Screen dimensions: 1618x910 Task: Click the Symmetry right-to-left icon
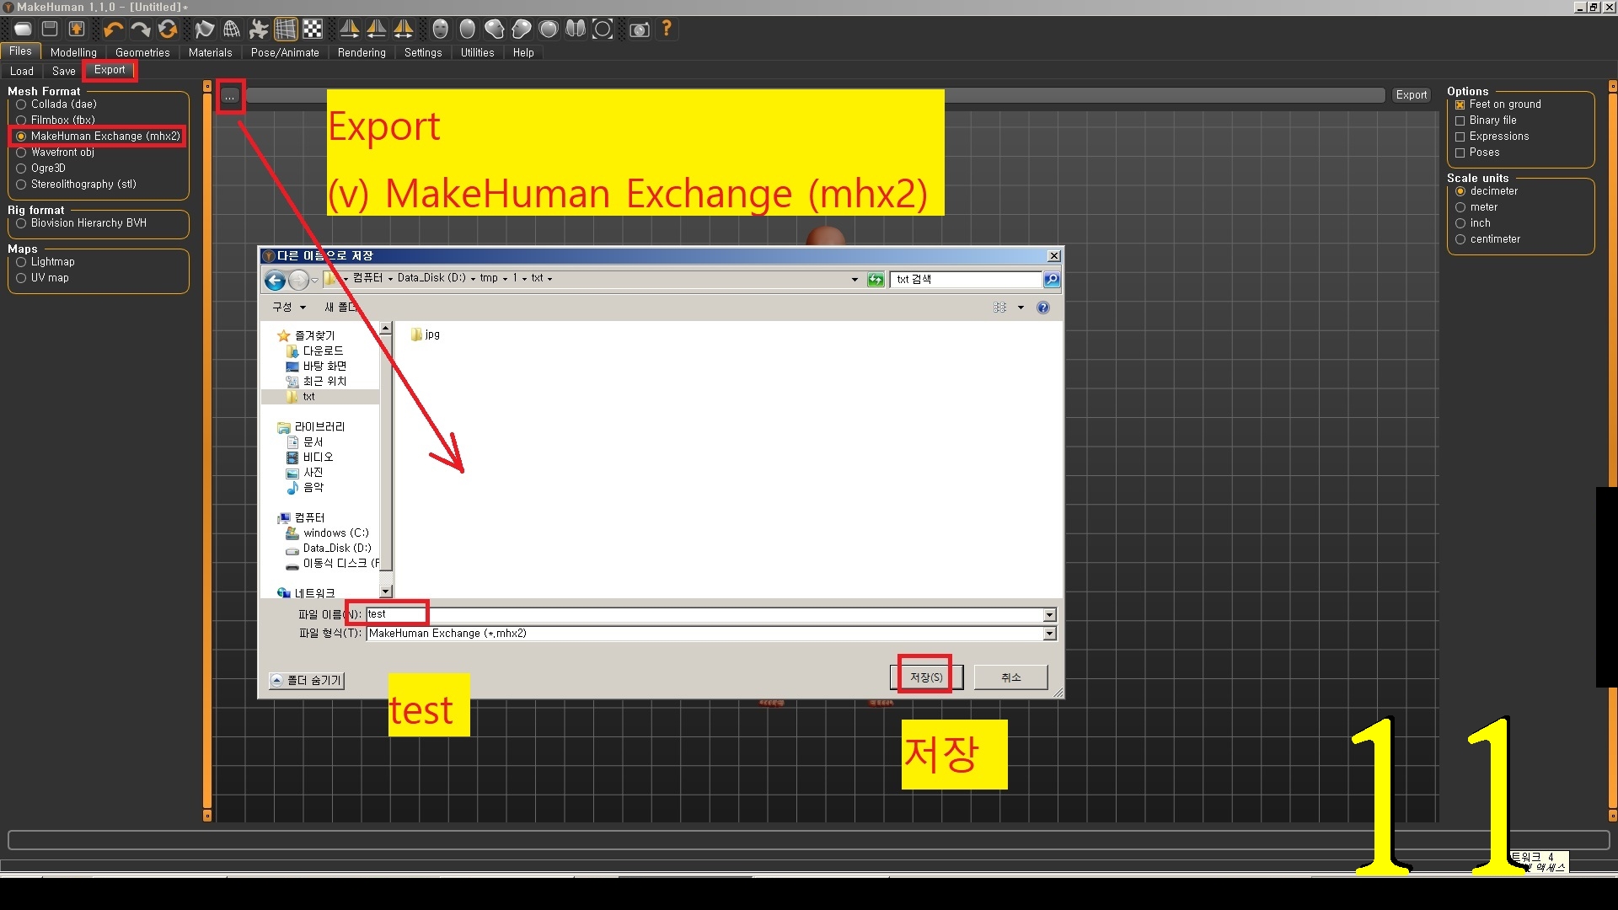pos(350,29)
